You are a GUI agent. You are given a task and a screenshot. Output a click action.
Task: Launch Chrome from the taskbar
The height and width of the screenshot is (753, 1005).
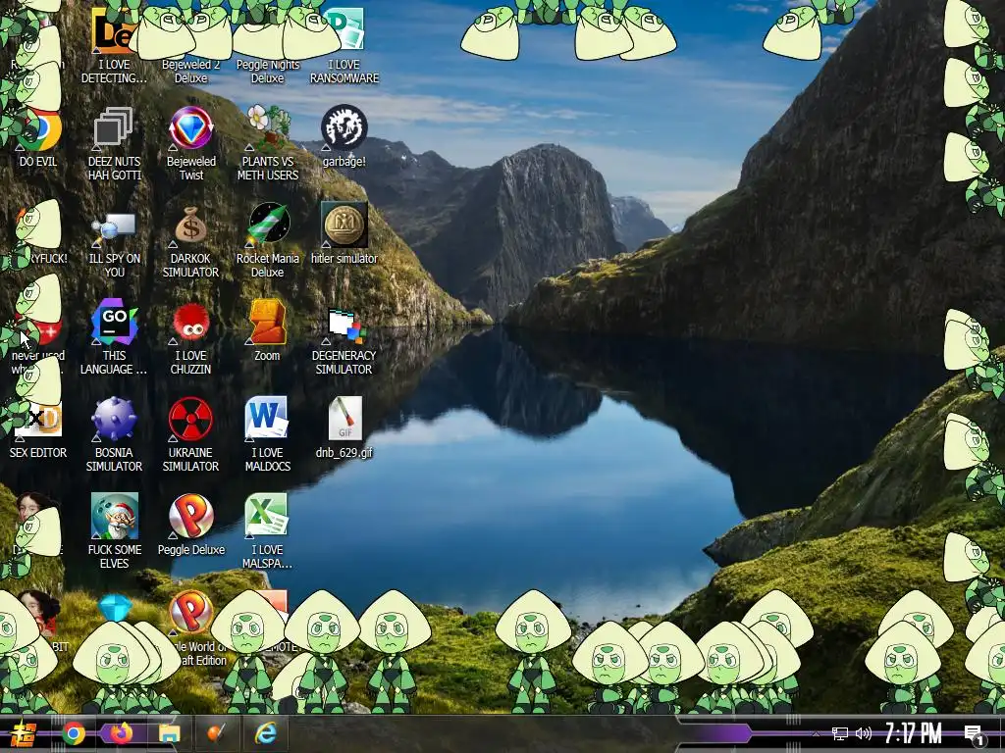pyautogui.click(x=74, y=733)
